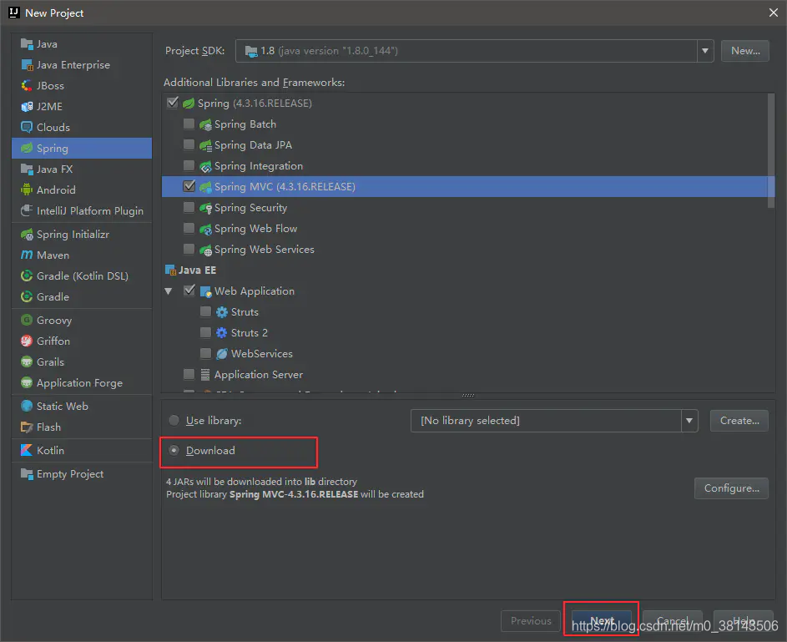Click the Previous button
The height and width of the screenshot is (642, 787).
point(531,621)
